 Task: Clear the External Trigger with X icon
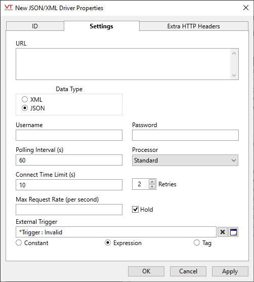point(223,232)
